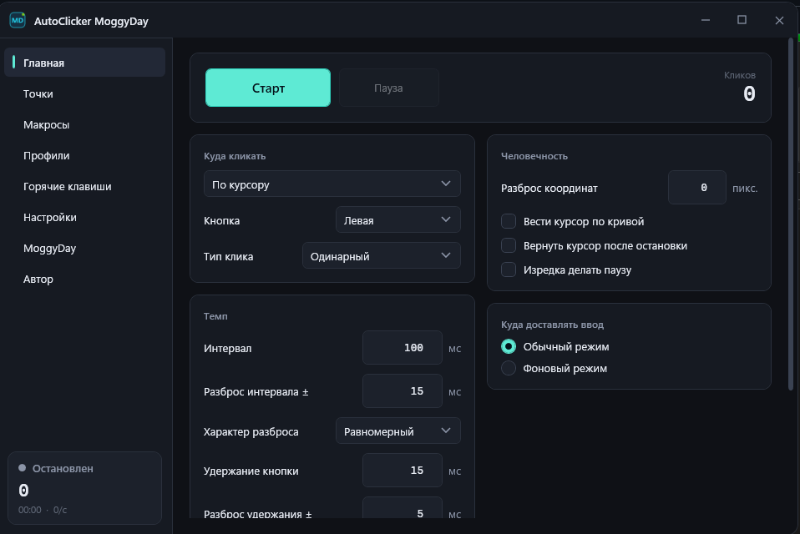Close the AutoClicker window
This screenshot has width=800, height=534.
[x=779, y=20]
